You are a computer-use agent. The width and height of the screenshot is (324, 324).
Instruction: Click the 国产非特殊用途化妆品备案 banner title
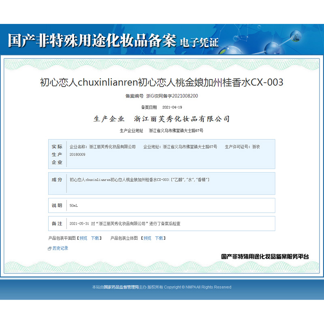point(92,41)
